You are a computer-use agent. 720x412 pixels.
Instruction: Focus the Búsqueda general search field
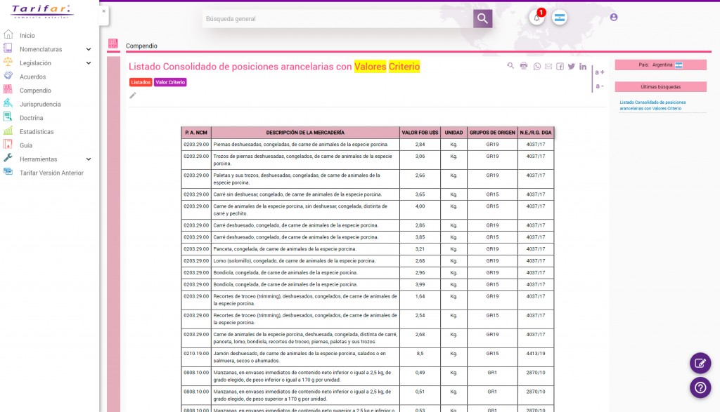coord(338,19)
